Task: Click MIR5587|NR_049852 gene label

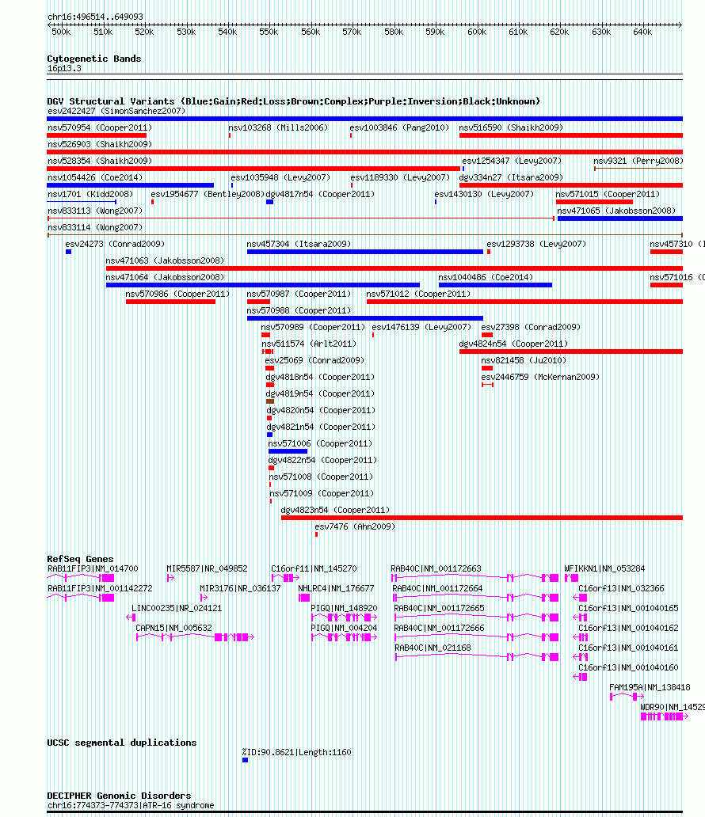Action: pos(207,569)
